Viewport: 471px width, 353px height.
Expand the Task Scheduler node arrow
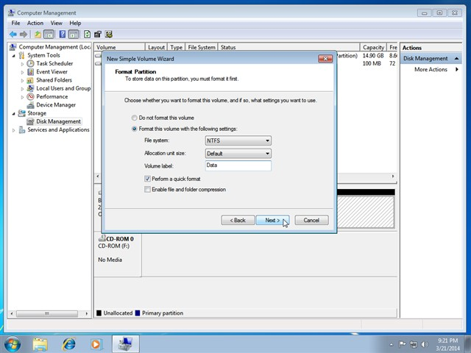click(x=22, y=64)
